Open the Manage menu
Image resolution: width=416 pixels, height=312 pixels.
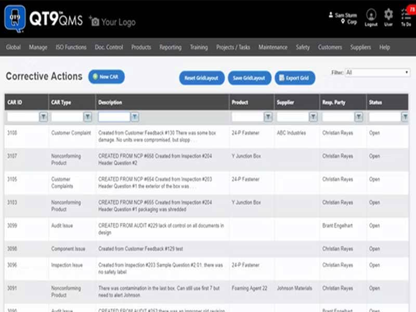pos(38,47)
